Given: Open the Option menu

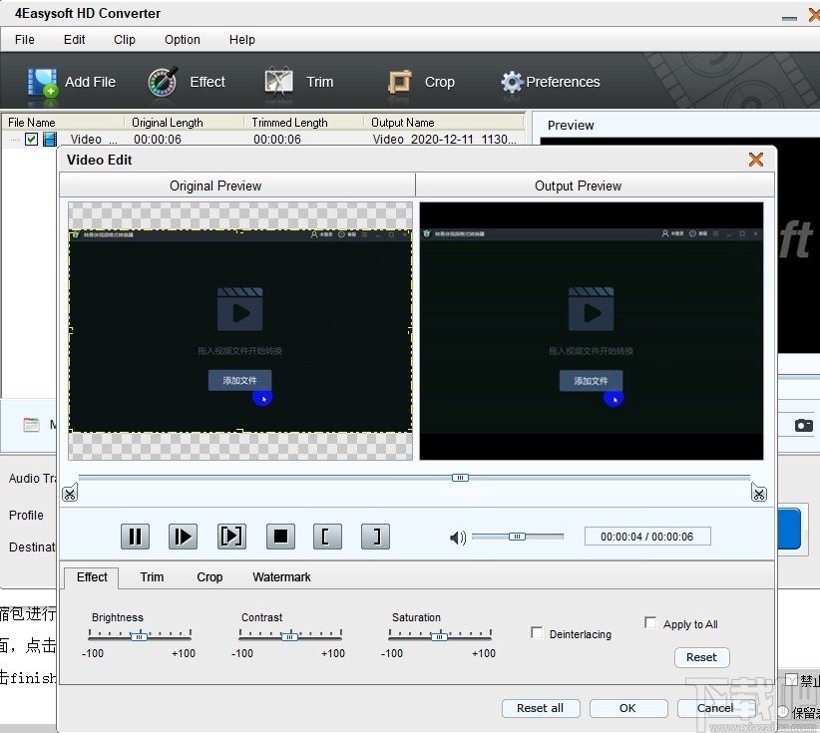Looking at the screenshot, I should click(x=182, y=40).
